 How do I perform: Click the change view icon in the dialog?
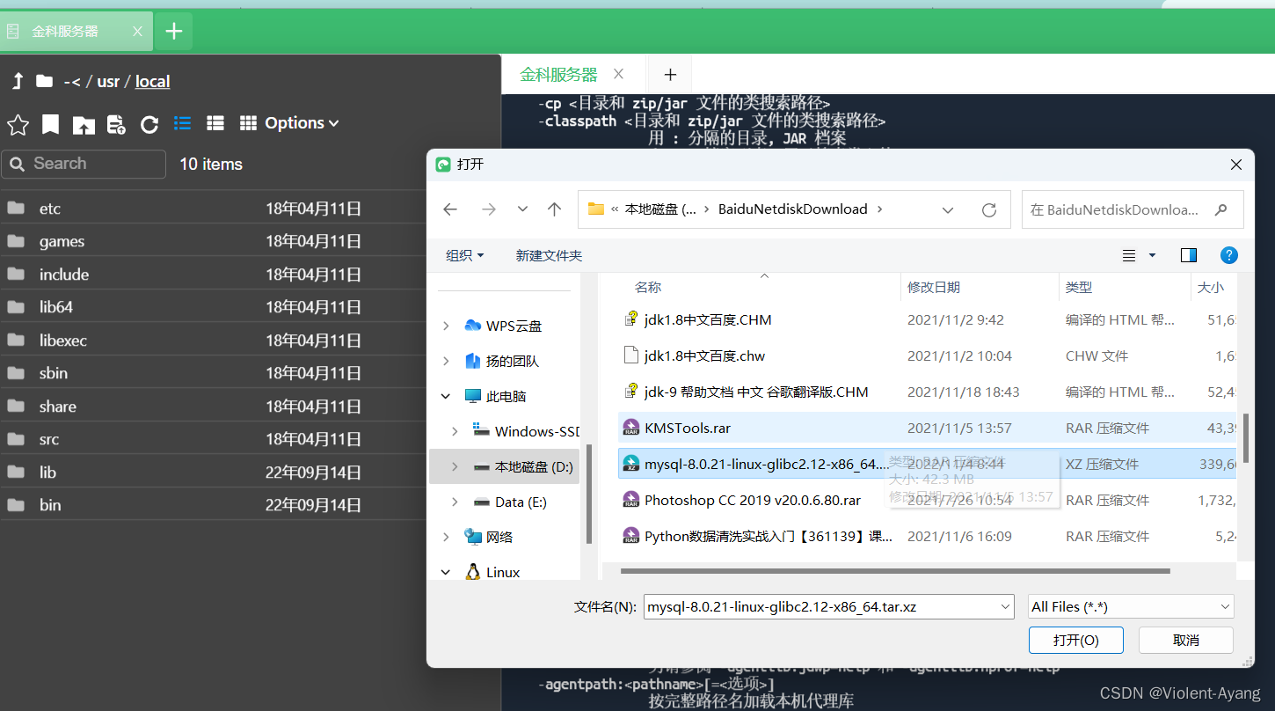[1129, 255]
